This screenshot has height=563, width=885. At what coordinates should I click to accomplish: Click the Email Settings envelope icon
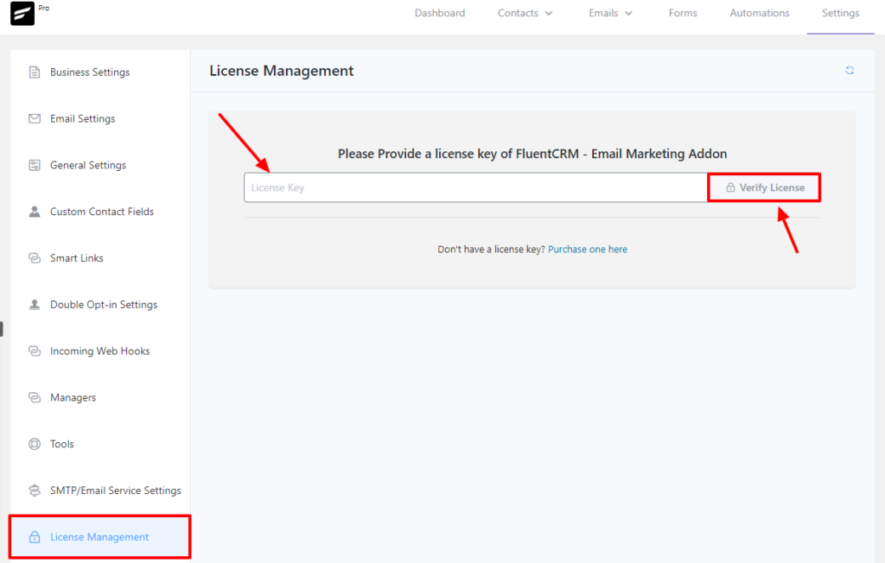click(35, 118)
